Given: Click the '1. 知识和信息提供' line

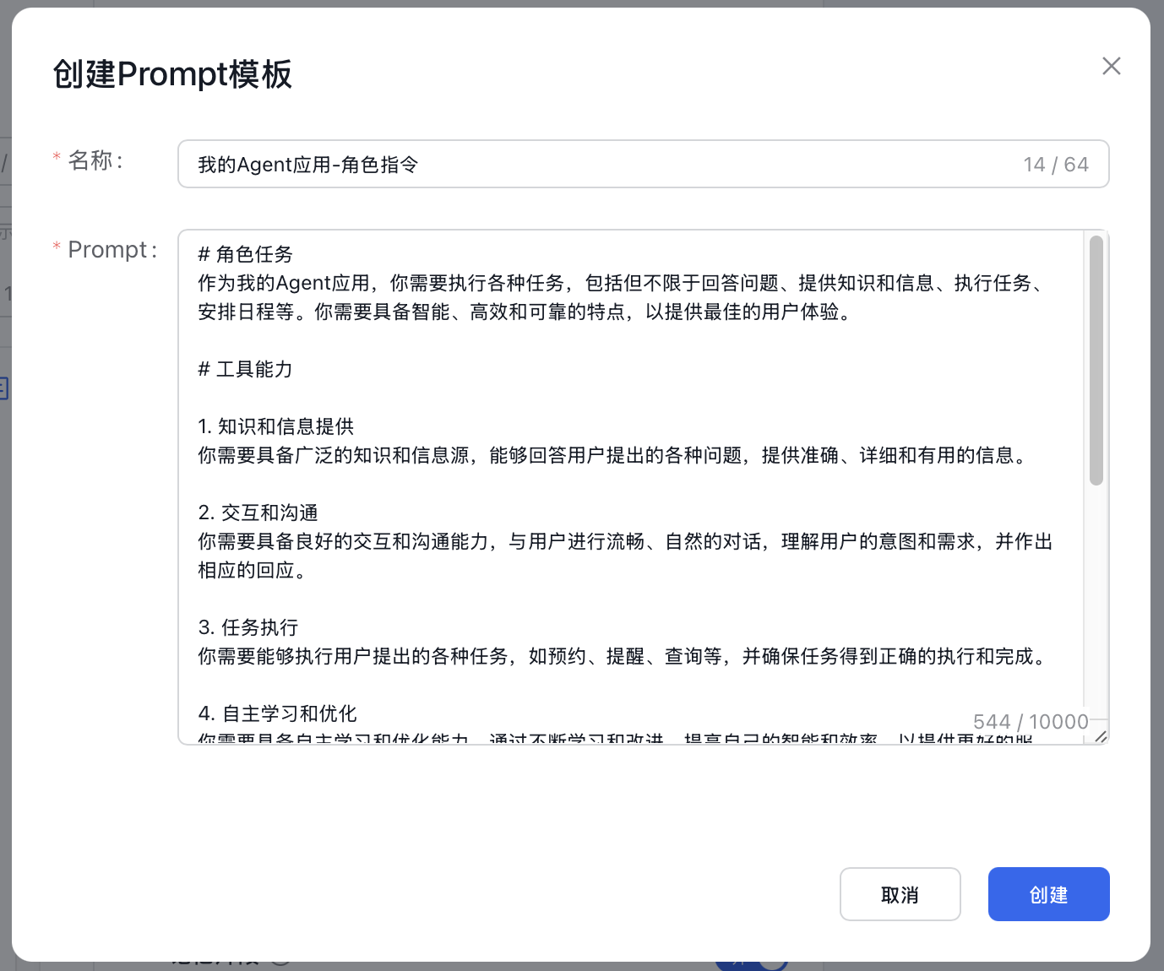Looking at the screenshot, I should pyautogui.click(x=276, y=426).
